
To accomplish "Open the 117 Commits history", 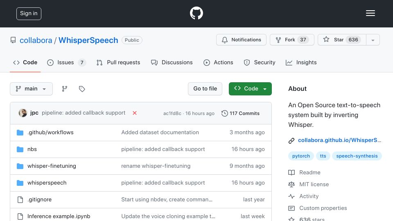I will point(240,113).
